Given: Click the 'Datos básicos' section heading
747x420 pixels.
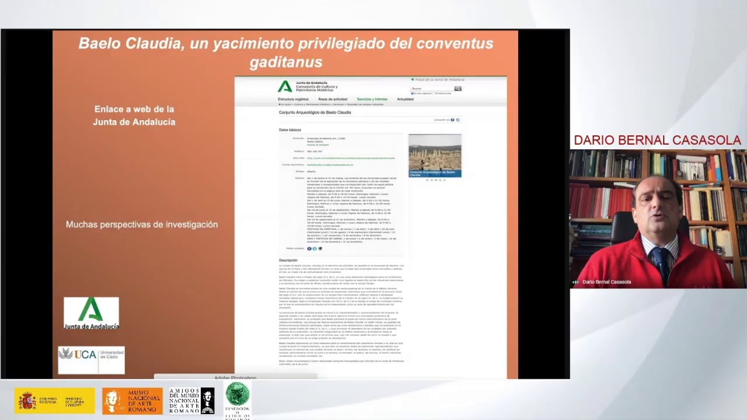Looking at the screenshot, I should [290, 130].
